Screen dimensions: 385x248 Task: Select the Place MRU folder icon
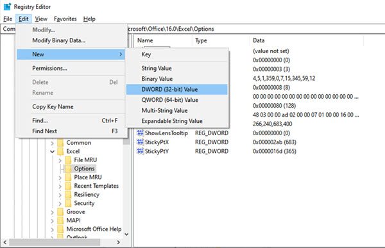pos(68,177)
